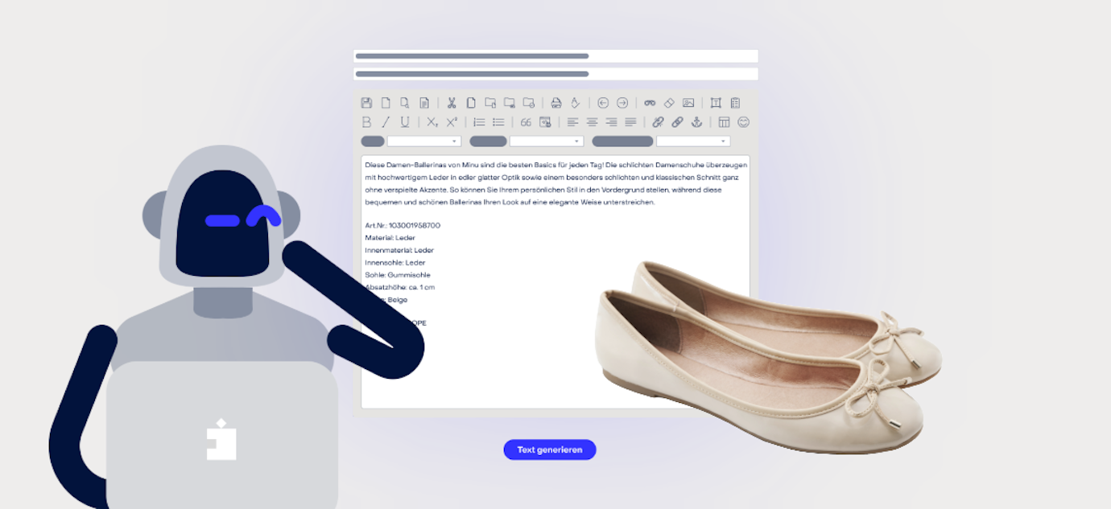The height and width of the screenshot is (509, 1111).
Task: Click the upper white input bar above the toolbar
Action: [x=555, y=56]
